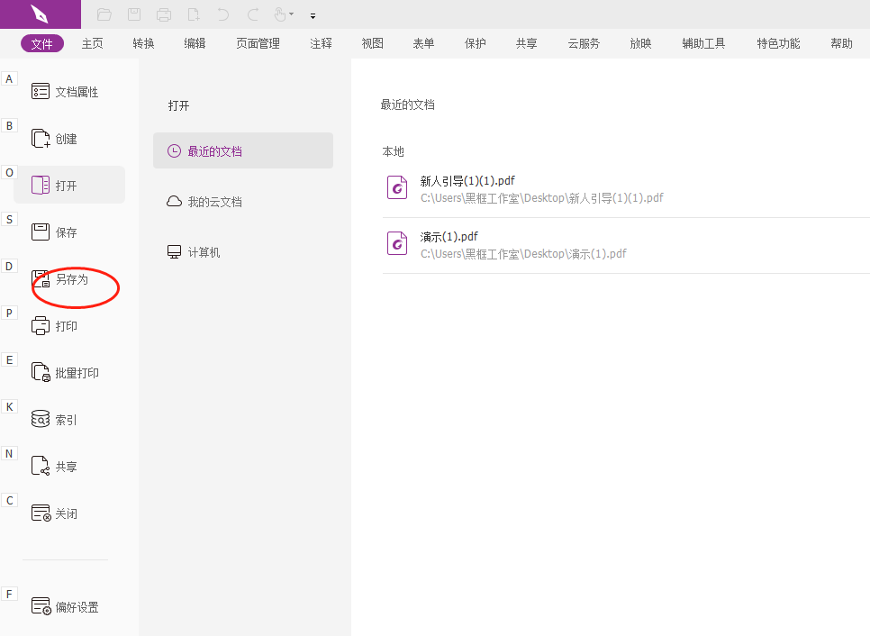Open the 注释 ribbon tab
This screenshot has width=870, height=636.
click(321, 42)
